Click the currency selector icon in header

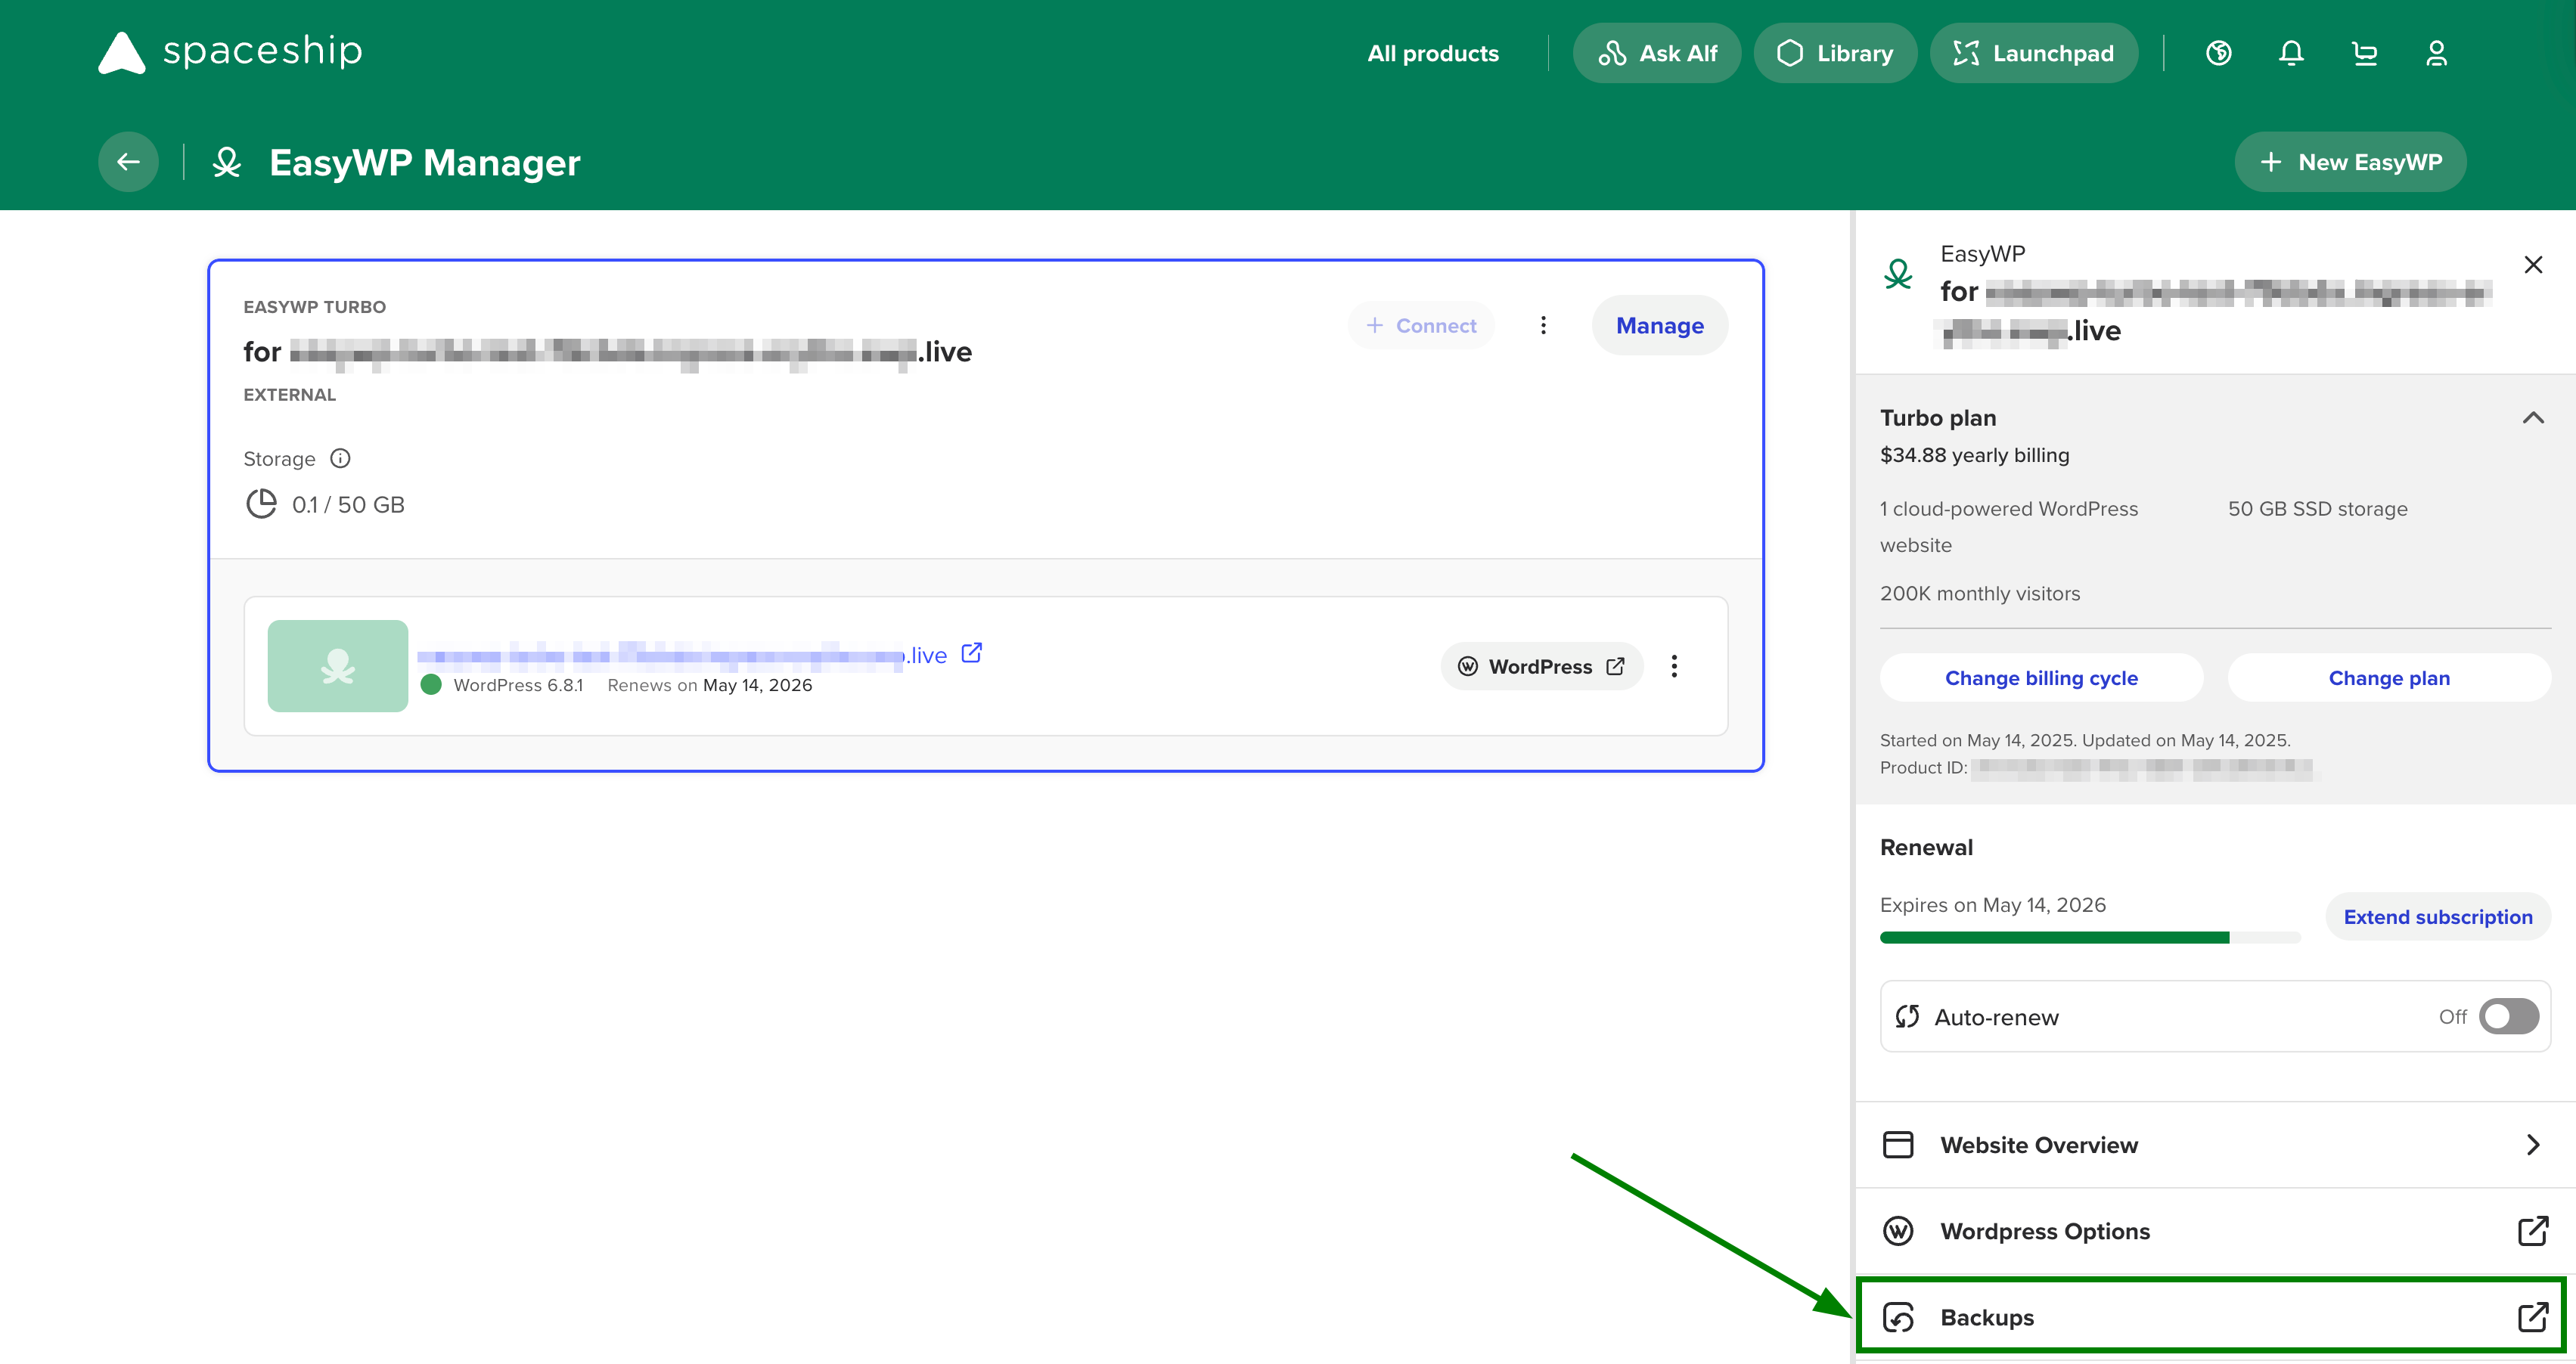(x=2218, y=53)
